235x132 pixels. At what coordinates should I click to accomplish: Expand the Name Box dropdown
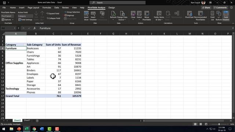point(15,28)
